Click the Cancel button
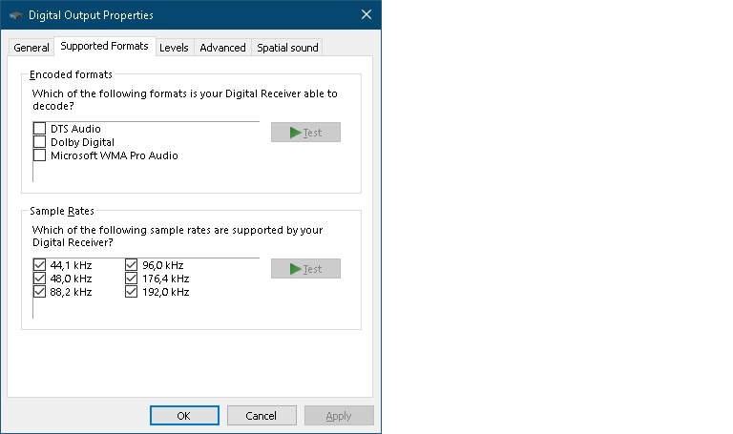Image resolution: width=733 pixels, height=434 pixels. click(x=261, y=416)
